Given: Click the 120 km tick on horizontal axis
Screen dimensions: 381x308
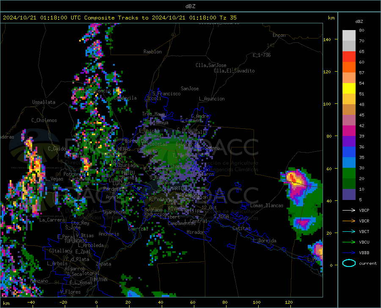Looking at the screenshot, I should pos(289,302).
